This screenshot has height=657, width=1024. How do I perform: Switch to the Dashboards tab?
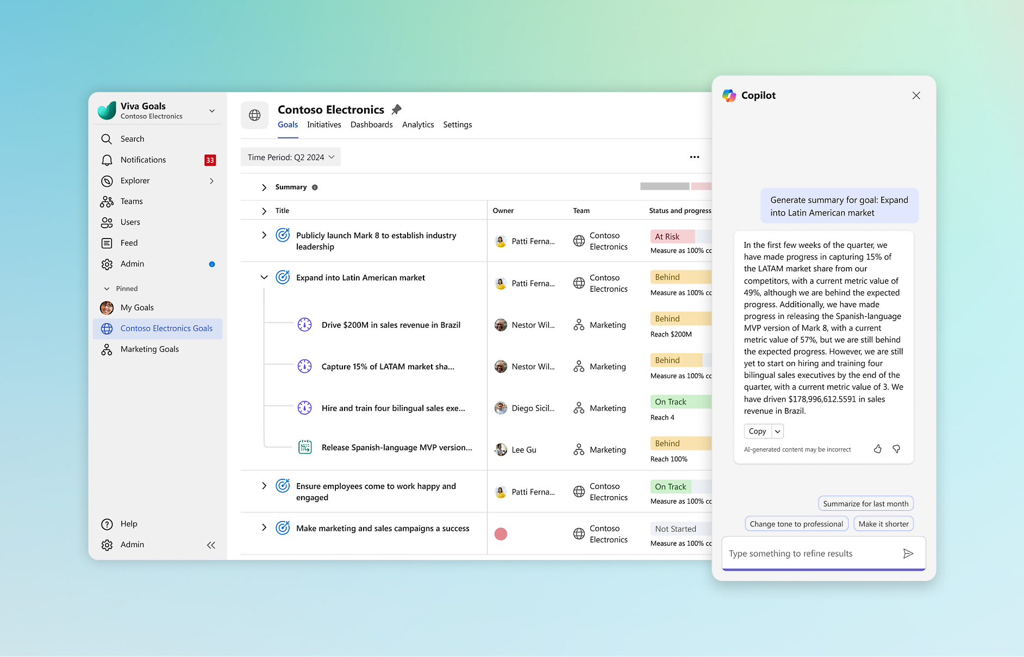coord(372,125)
